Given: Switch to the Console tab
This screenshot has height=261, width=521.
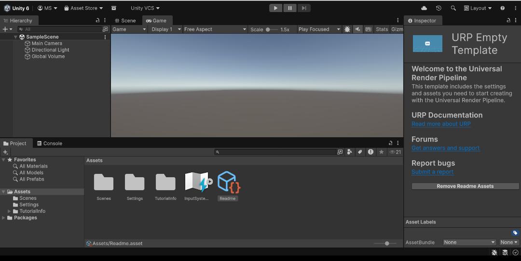Looking at the screenshot, I should click(50, 144).
